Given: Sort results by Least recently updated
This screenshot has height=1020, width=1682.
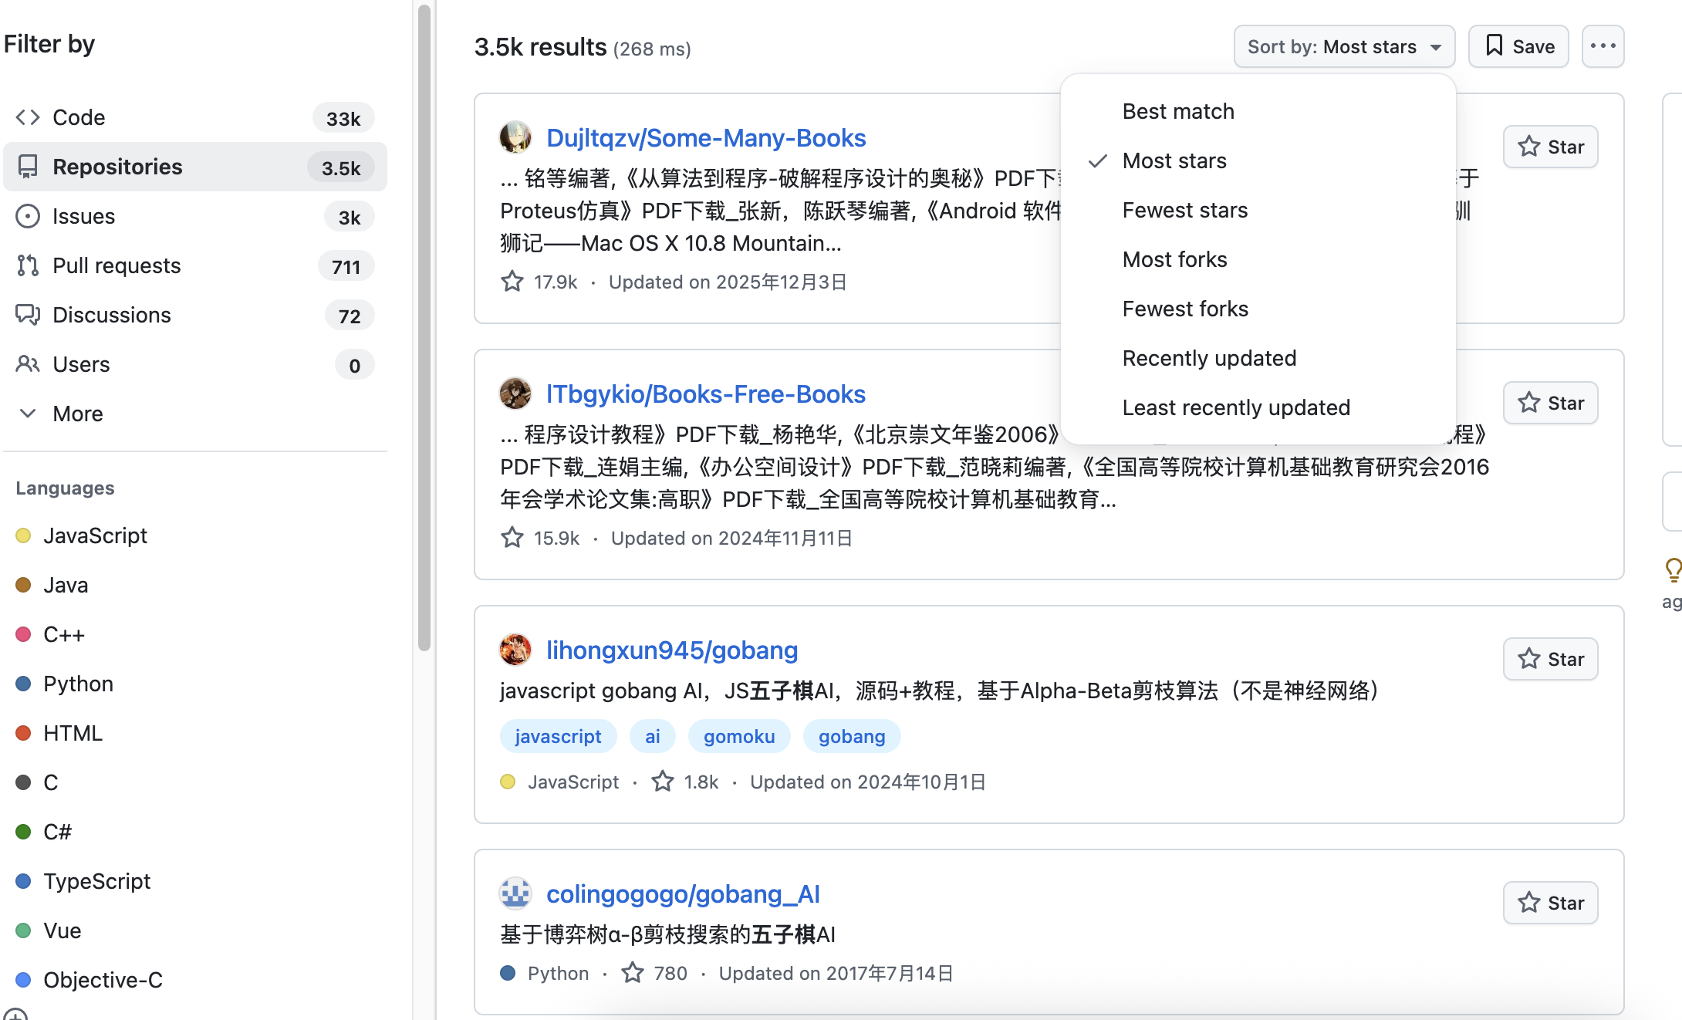Looking at the screenshot, I should coord(1258,407).
